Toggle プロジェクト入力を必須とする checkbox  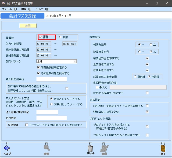[x=147, y=126]
